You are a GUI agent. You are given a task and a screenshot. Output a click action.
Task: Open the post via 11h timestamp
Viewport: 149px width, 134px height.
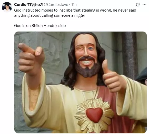[x=74, y=5]
